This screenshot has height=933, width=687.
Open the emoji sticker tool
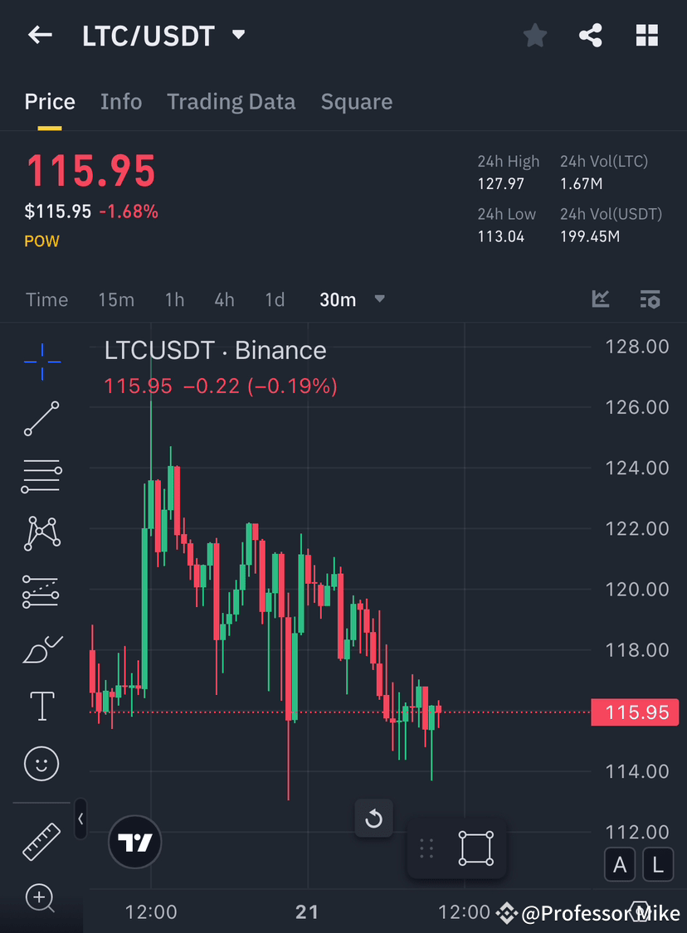tap(41, 763)
